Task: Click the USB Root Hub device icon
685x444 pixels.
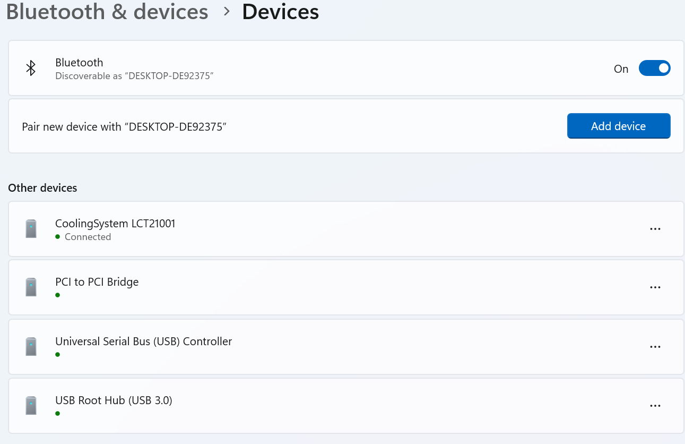Action: click(x=31, y=406)
